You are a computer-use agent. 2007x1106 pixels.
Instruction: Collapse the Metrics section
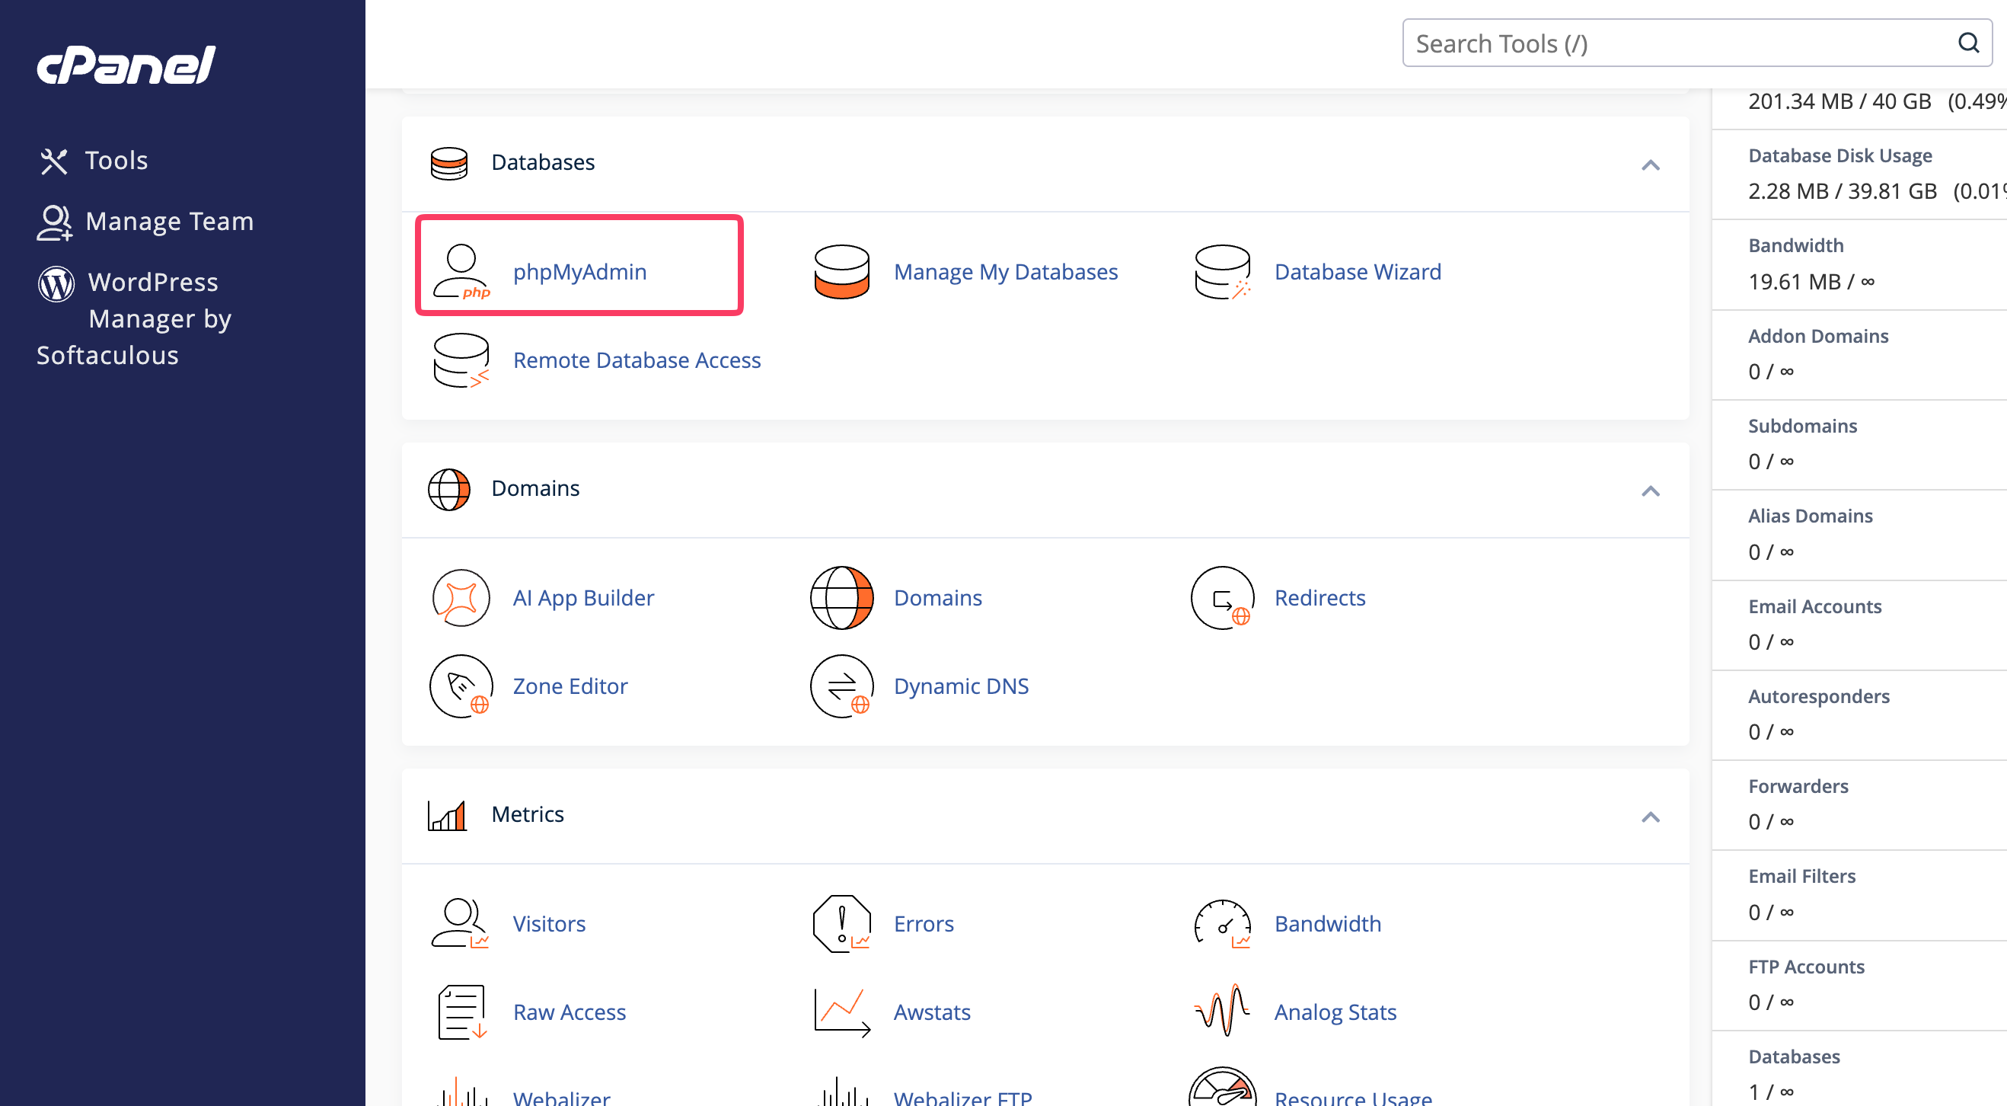(x=1650, y=816)
